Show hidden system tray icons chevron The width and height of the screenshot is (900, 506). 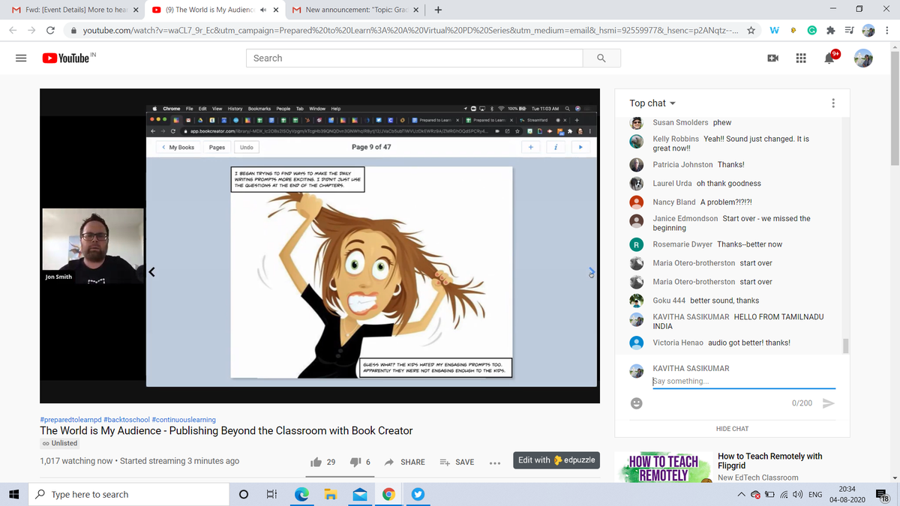(x=742, y=494)
